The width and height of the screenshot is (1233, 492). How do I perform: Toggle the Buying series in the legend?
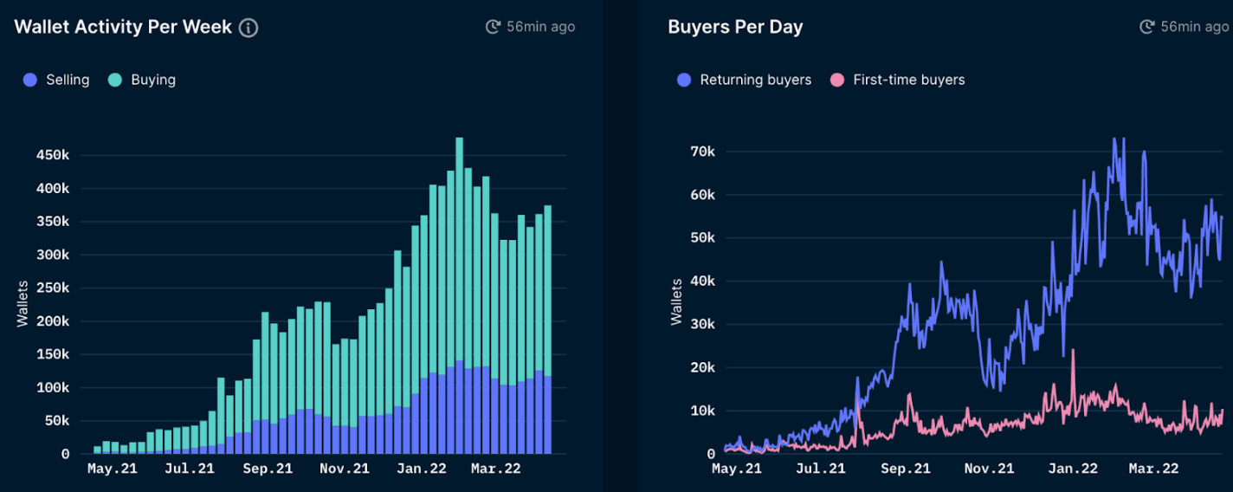[x=153, y=80]
